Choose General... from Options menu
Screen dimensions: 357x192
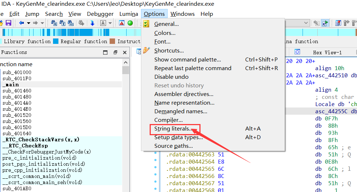(213, 24)
